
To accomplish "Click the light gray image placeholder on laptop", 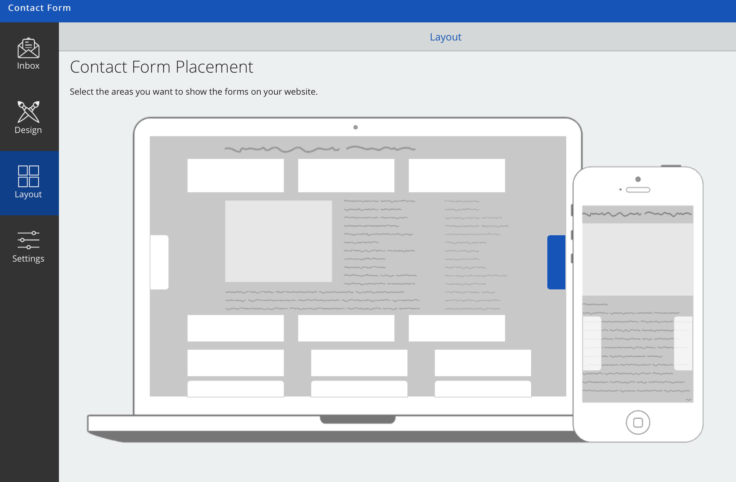I will (278, 241).
